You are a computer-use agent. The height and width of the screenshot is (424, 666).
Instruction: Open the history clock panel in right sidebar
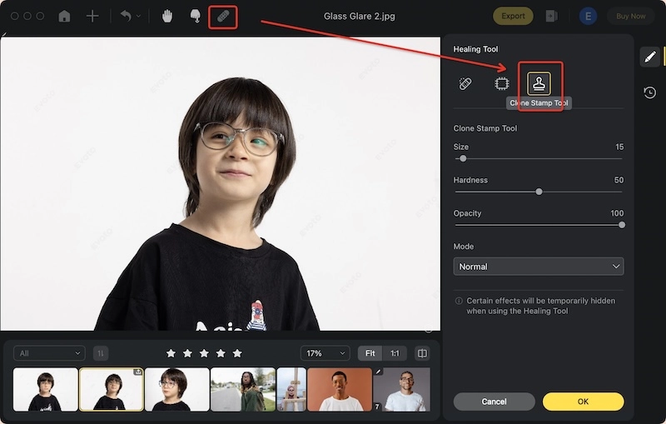pyautogui.click(x=650, y=92)
